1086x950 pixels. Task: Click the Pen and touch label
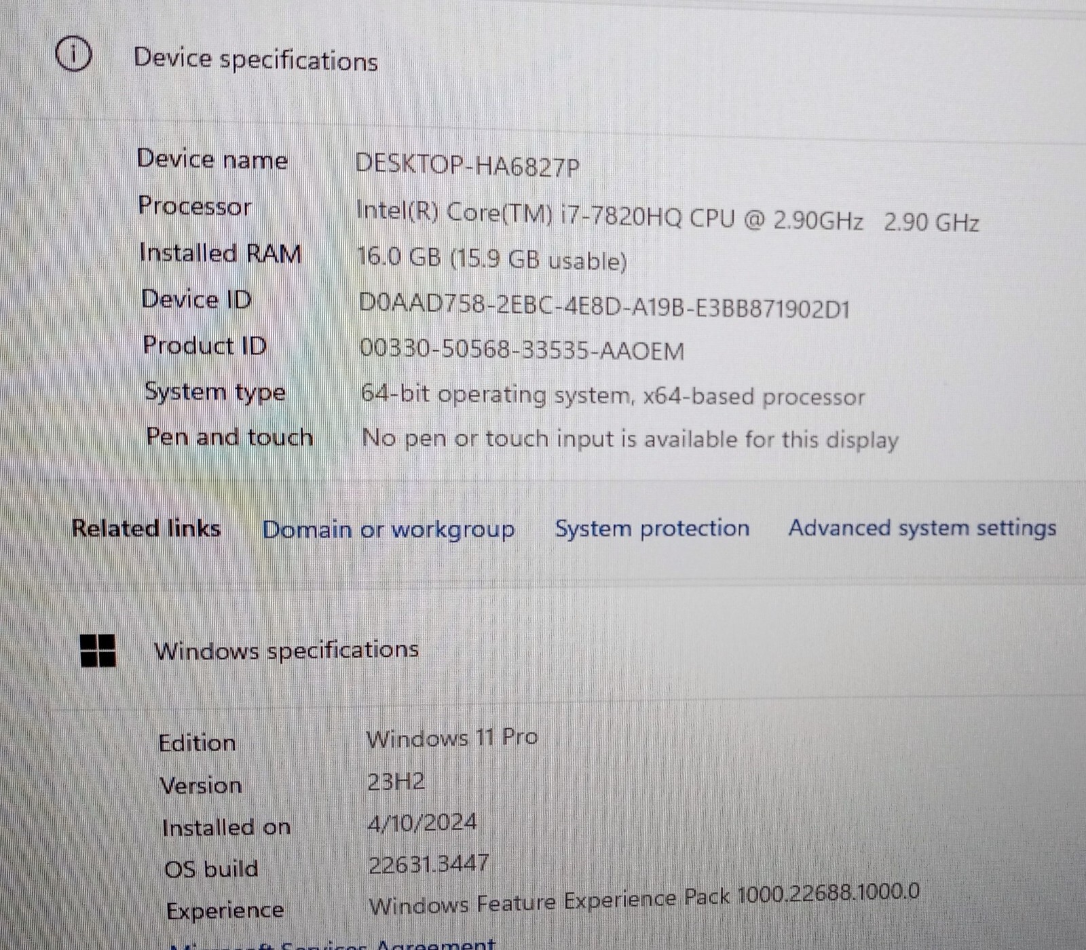(230, 437)
